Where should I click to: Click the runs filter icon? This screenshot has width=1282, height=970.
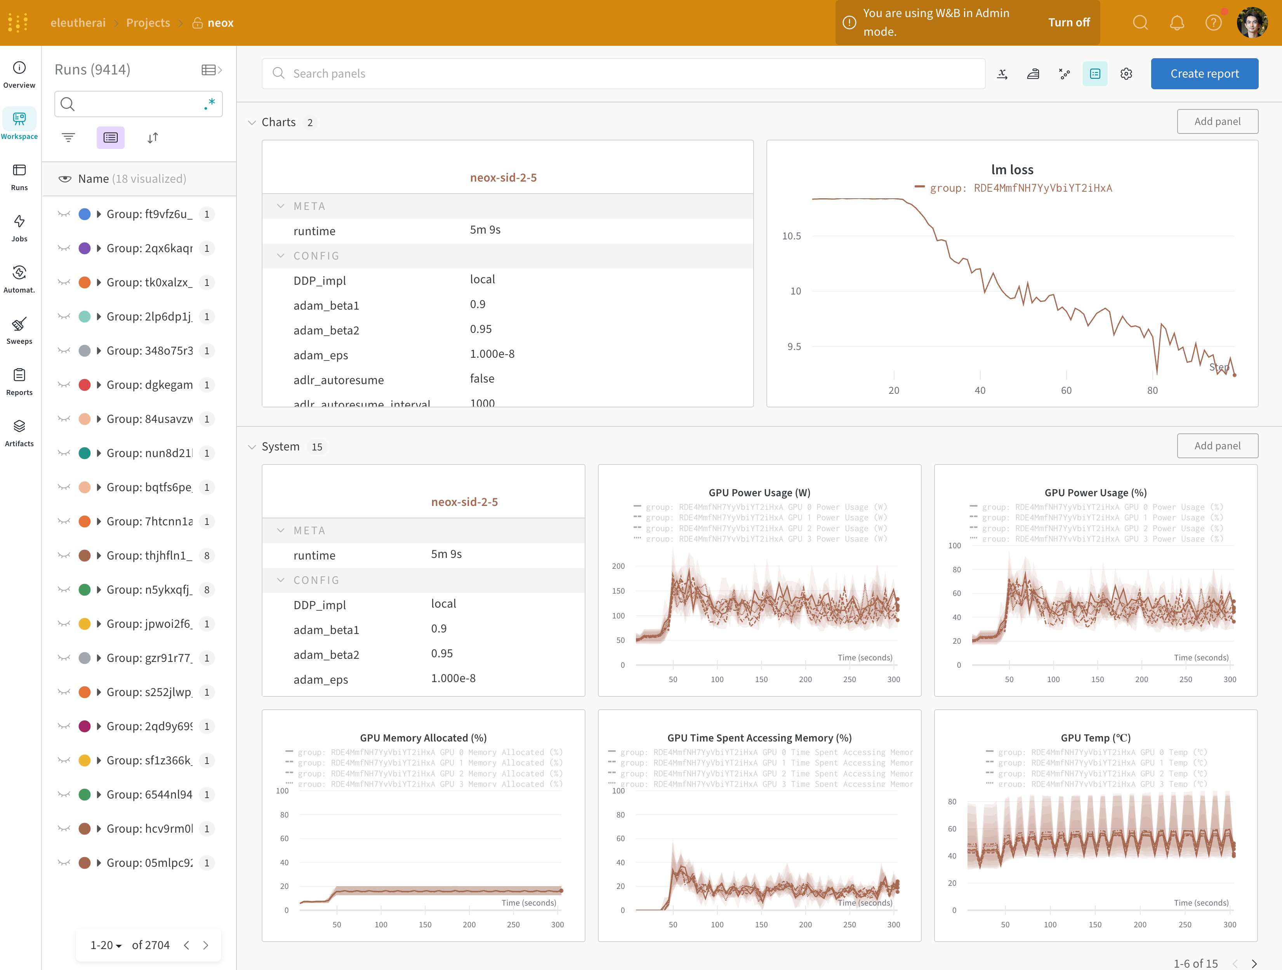point(68,138)
